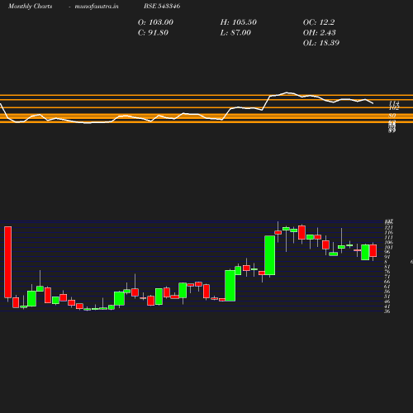Click the '116' price axis label
The image size is (413, 413).
(x=388, y=233)
